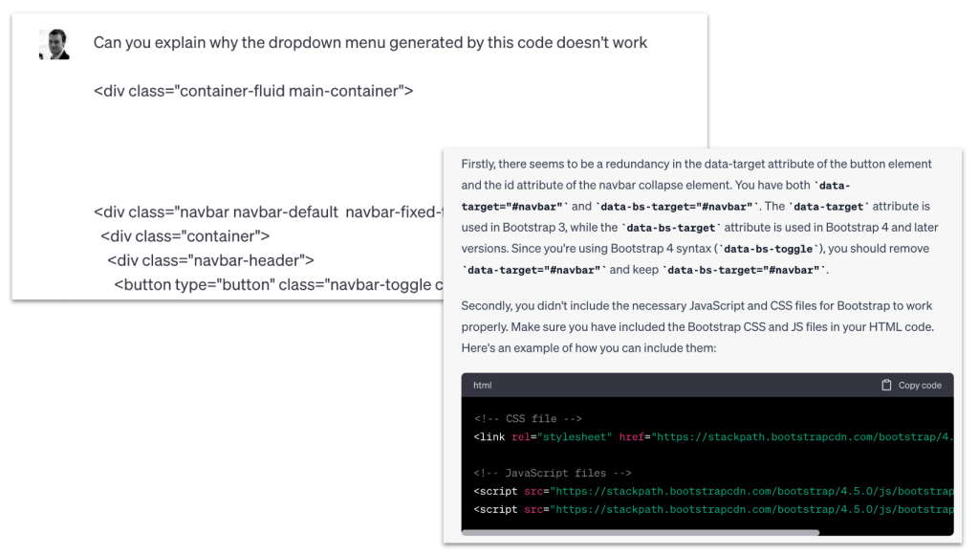The image size is (978, 555).
Task: Click the first bootstrap JavaScript script URL
Action: (x=755, y=491)
